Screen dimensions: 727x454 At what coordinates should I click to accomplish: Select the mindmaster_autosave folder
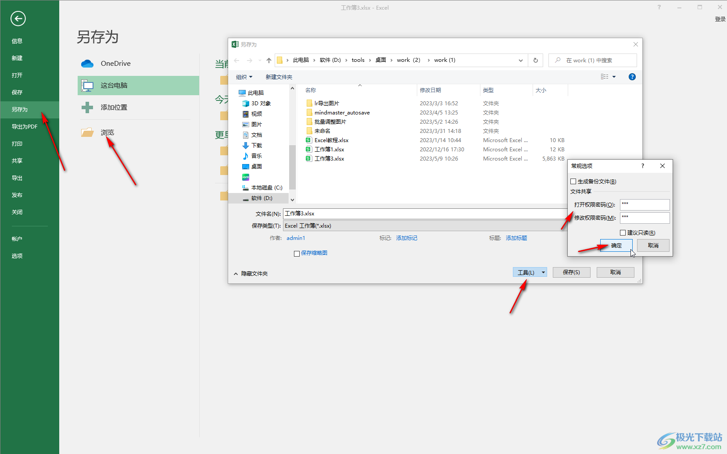[x=338, y=113]
